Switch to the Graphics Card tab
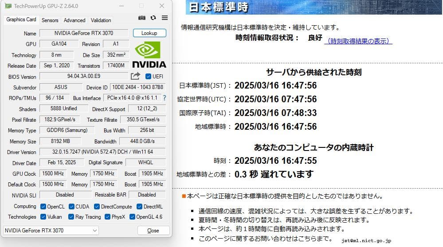443x247 pixels. point(21,19)
